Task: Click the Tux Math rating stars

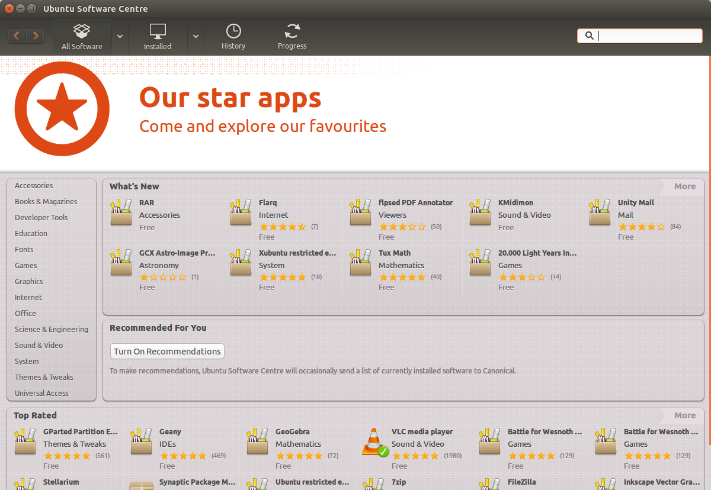Action: (x=402, y=278)
